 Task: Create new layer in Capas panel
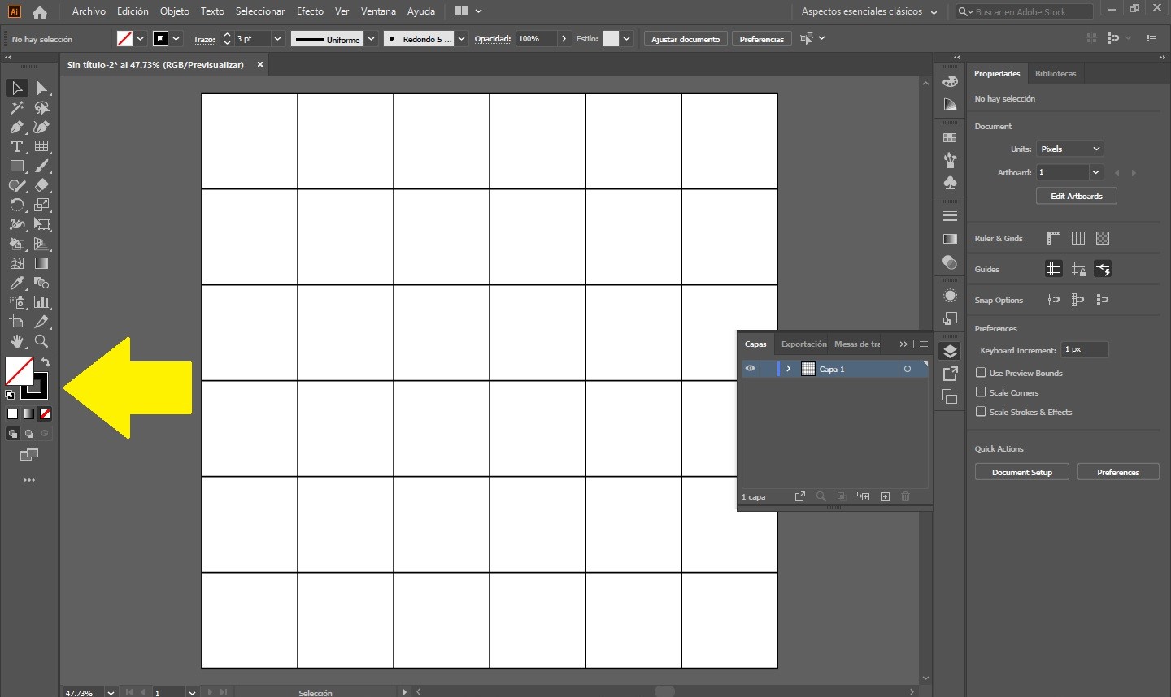click(885, 496)
